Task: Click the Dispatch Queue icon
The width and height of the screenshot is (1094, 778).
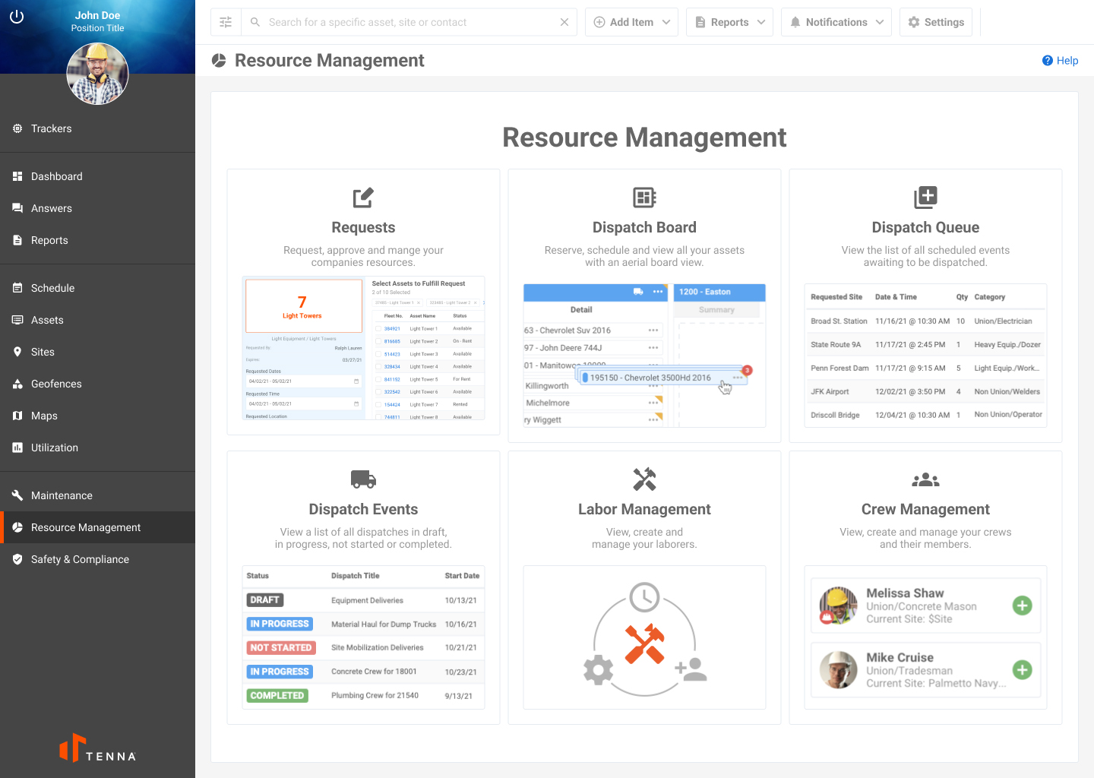Action: tap(925, 196)
